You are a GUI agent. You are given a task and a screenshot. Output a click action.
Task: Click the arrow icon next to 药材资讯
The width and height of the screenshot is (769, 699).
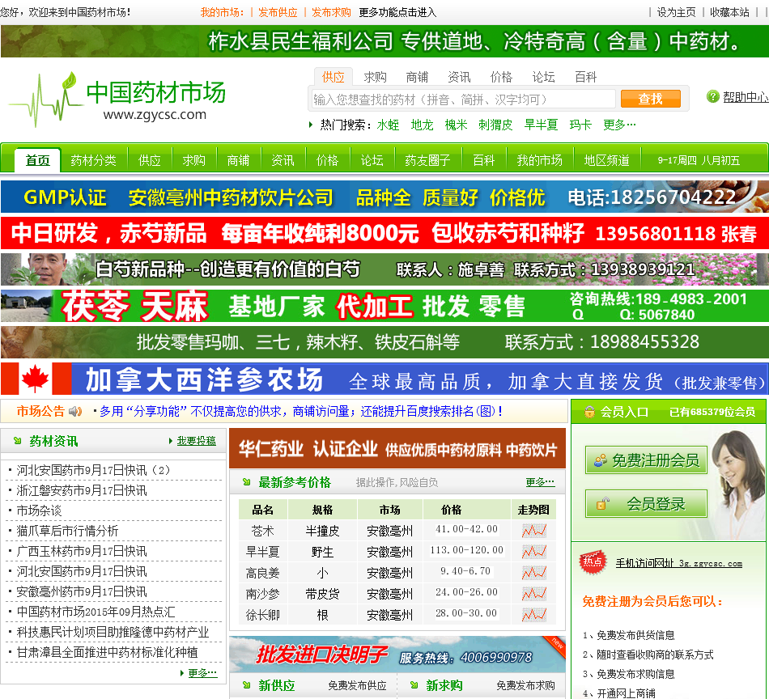coord(18,441)
